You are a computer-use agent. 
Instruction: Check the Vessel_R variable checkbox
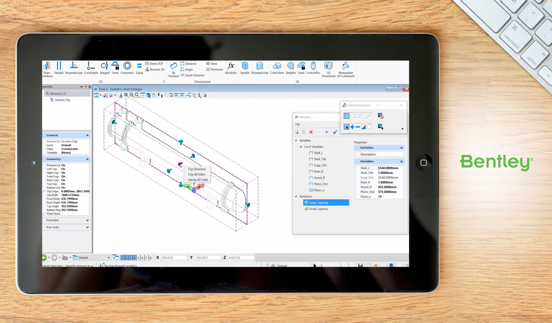[311, 178]
